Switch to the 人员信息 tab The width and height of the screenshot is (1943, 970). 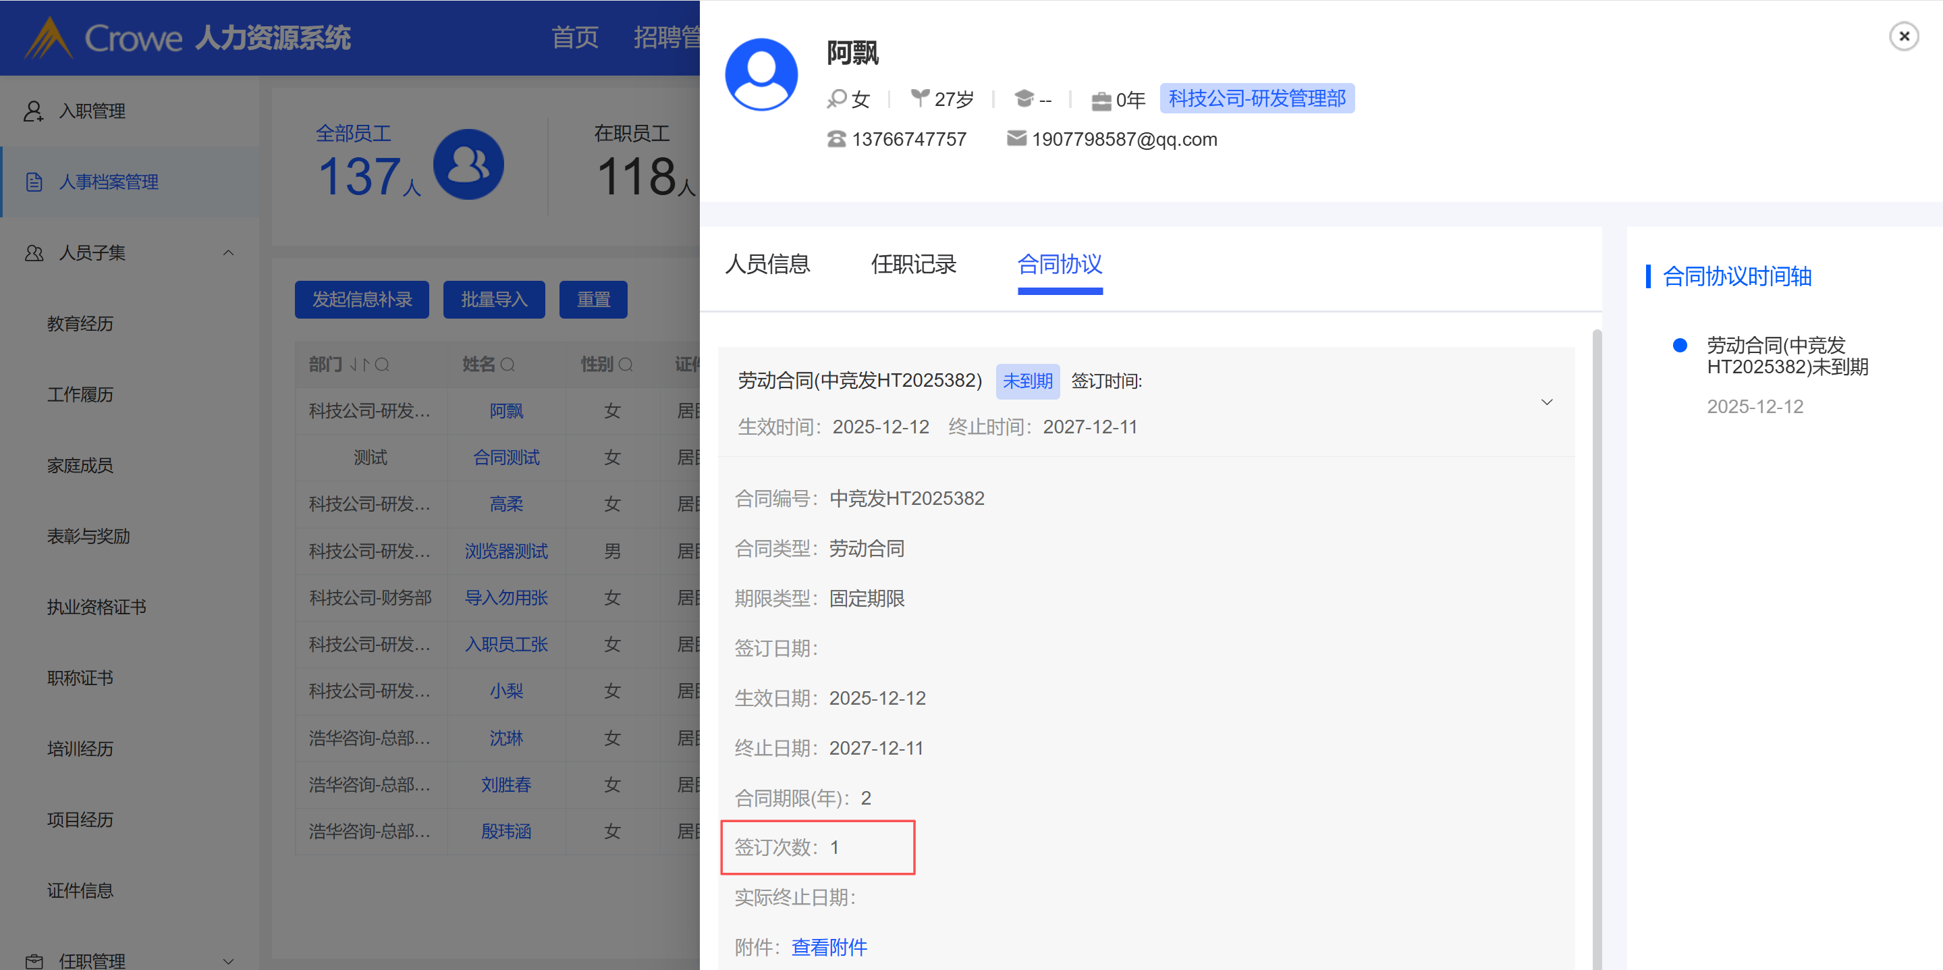(767, 264)
